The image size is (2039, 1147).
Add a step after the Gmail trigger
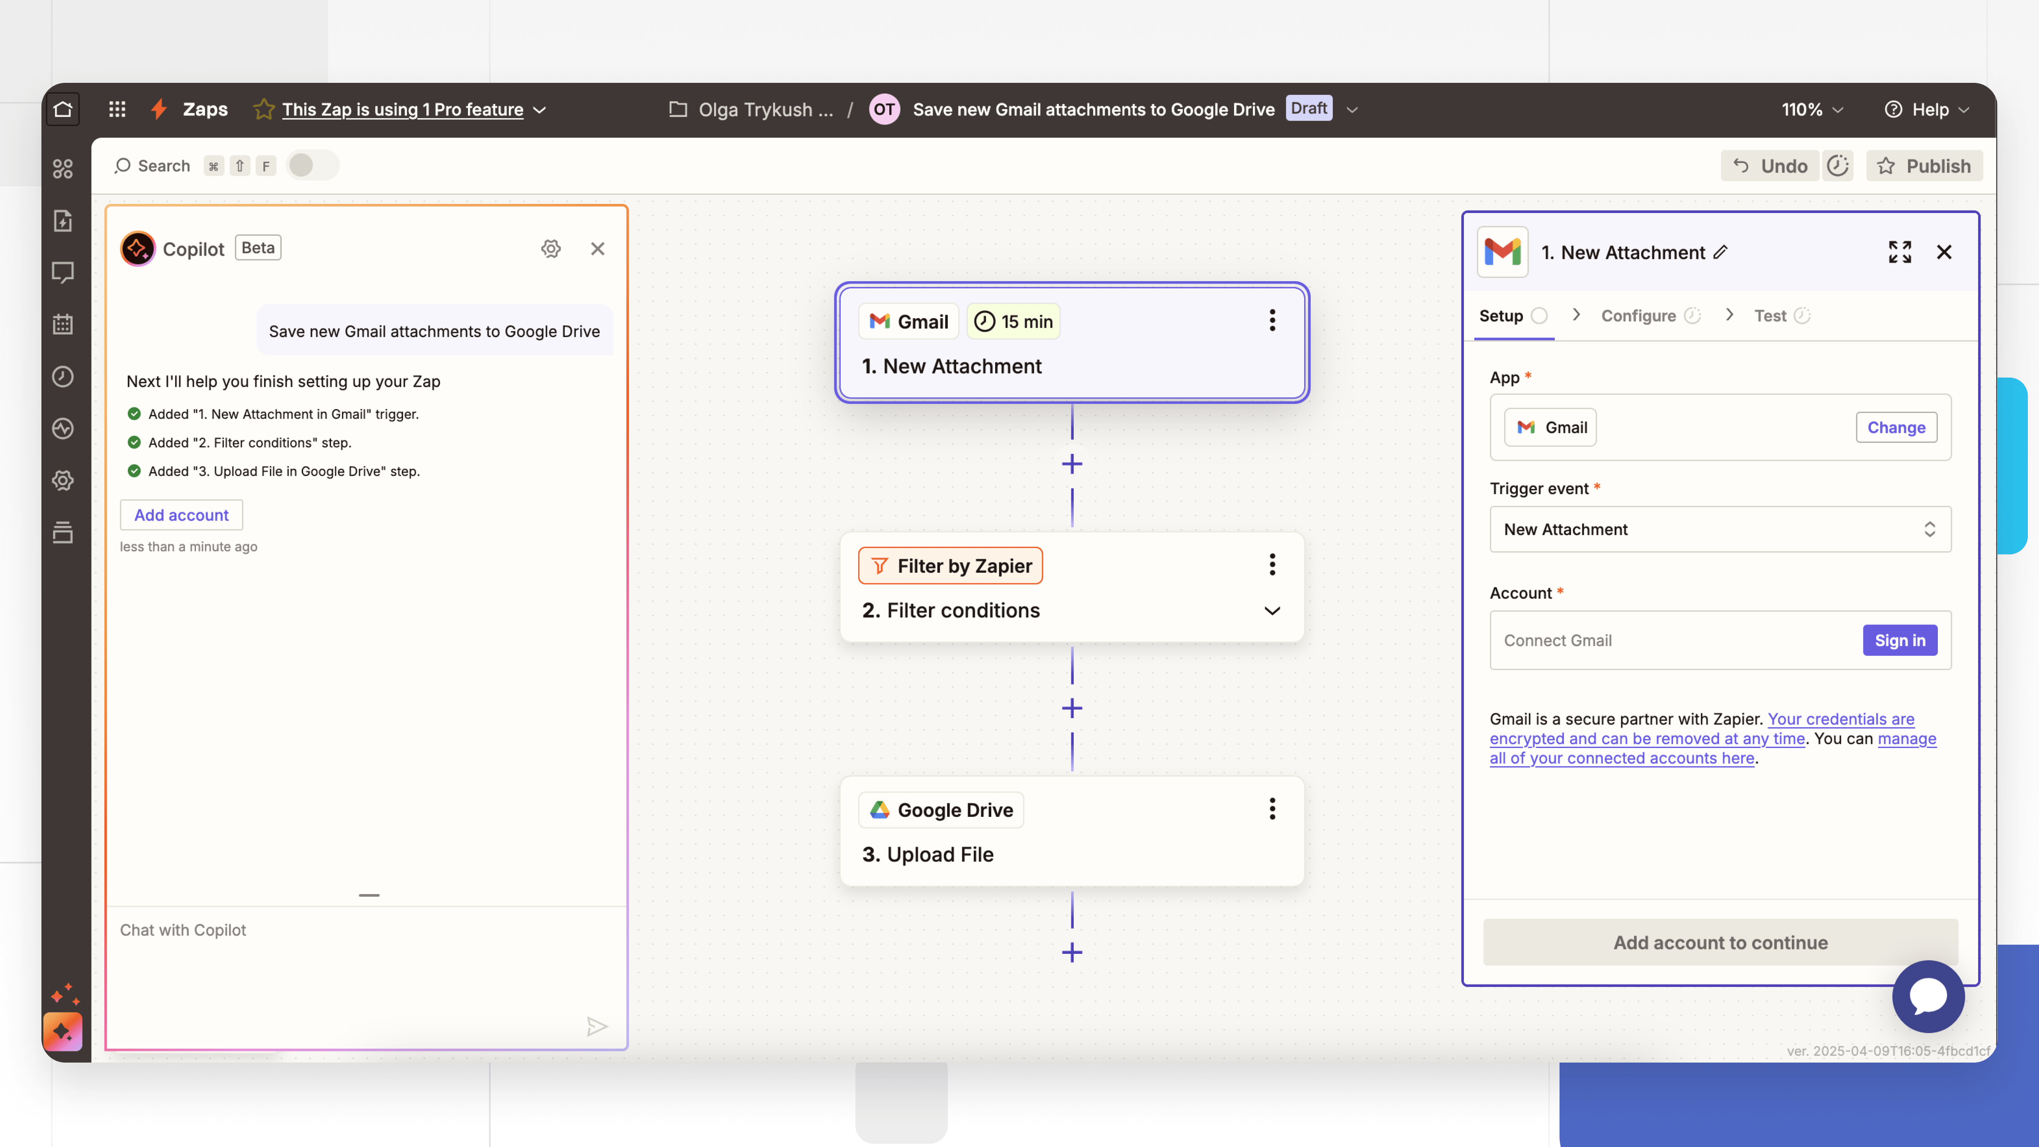1072,464
